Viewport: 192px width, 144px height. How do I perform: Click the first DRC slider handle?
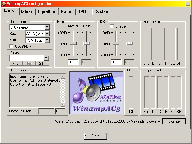click(116, 43)
